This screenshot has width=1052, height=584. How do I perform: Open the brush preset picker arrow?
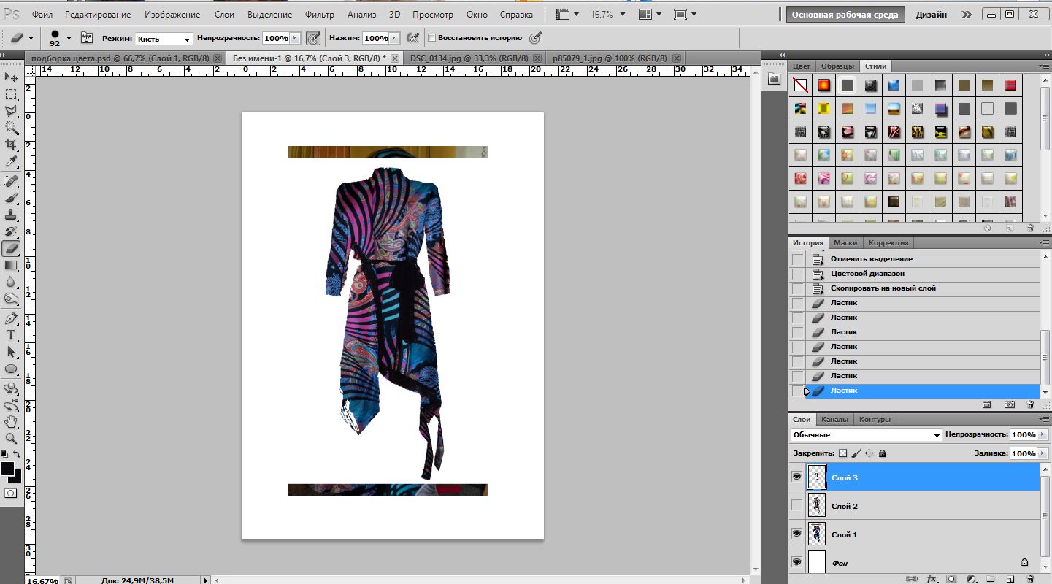(x=69, y=38)
